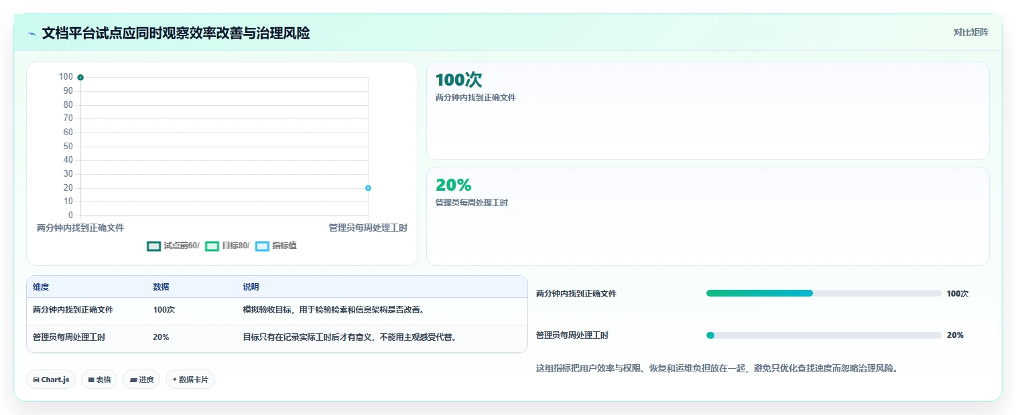Click the lightning icon beside the page title

(31, 33)
